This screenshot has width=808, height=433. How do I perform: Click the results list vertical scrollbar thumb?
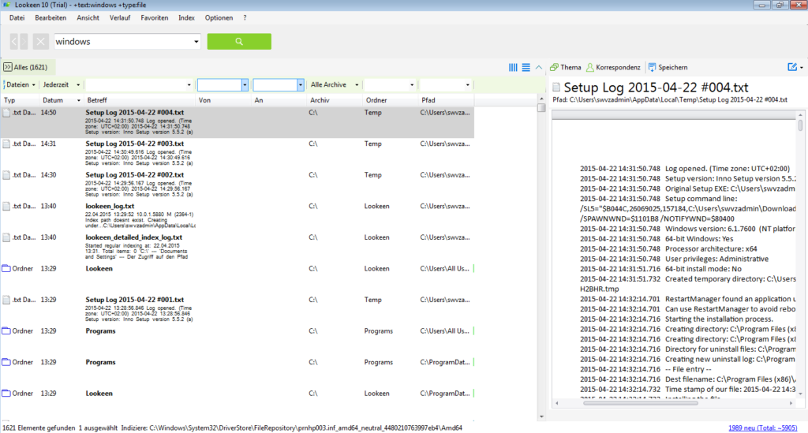541,107
